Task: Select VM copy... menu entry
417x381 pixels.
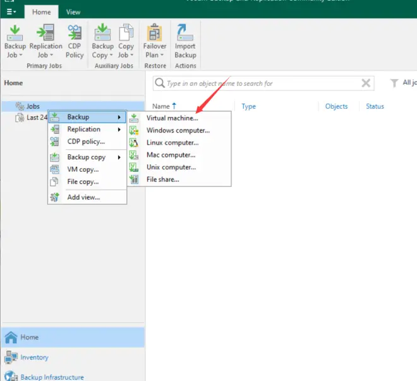Action: 87,169
